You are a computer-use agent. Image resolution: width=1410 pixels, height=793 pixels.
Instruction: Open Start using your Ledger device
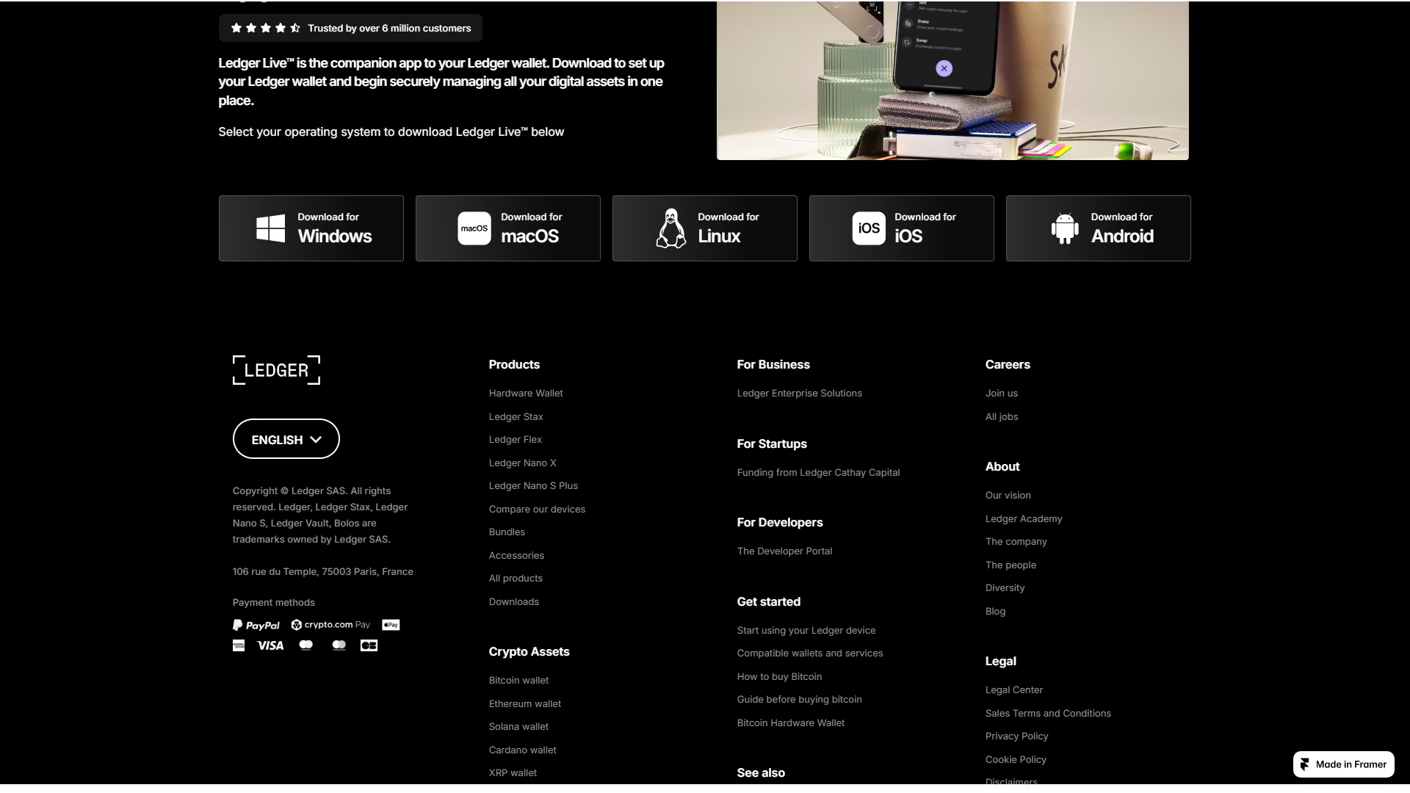[806, 631]
